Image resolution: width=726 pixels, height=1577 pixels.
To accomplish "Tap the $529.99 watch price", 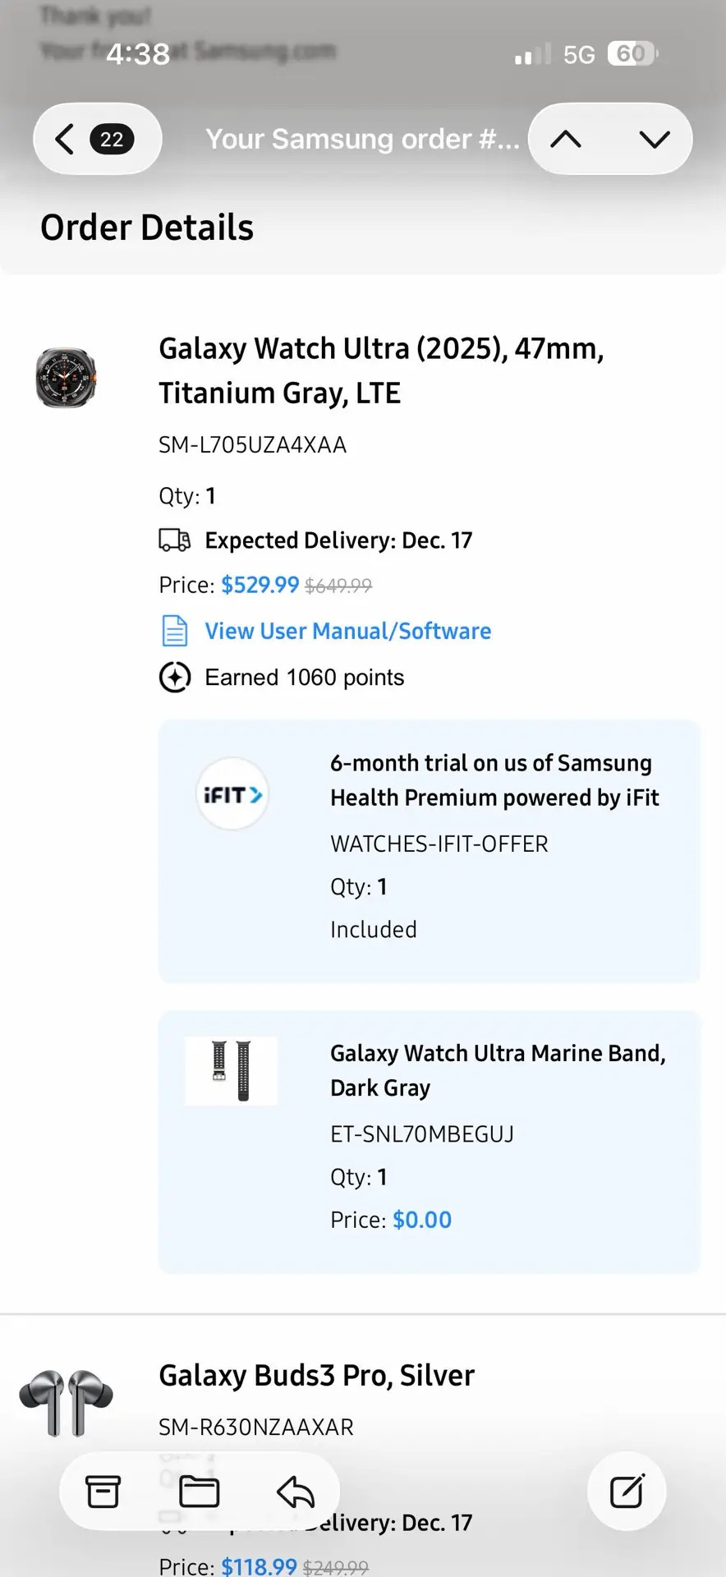I will pyautogui.click(x=260, y=585).
